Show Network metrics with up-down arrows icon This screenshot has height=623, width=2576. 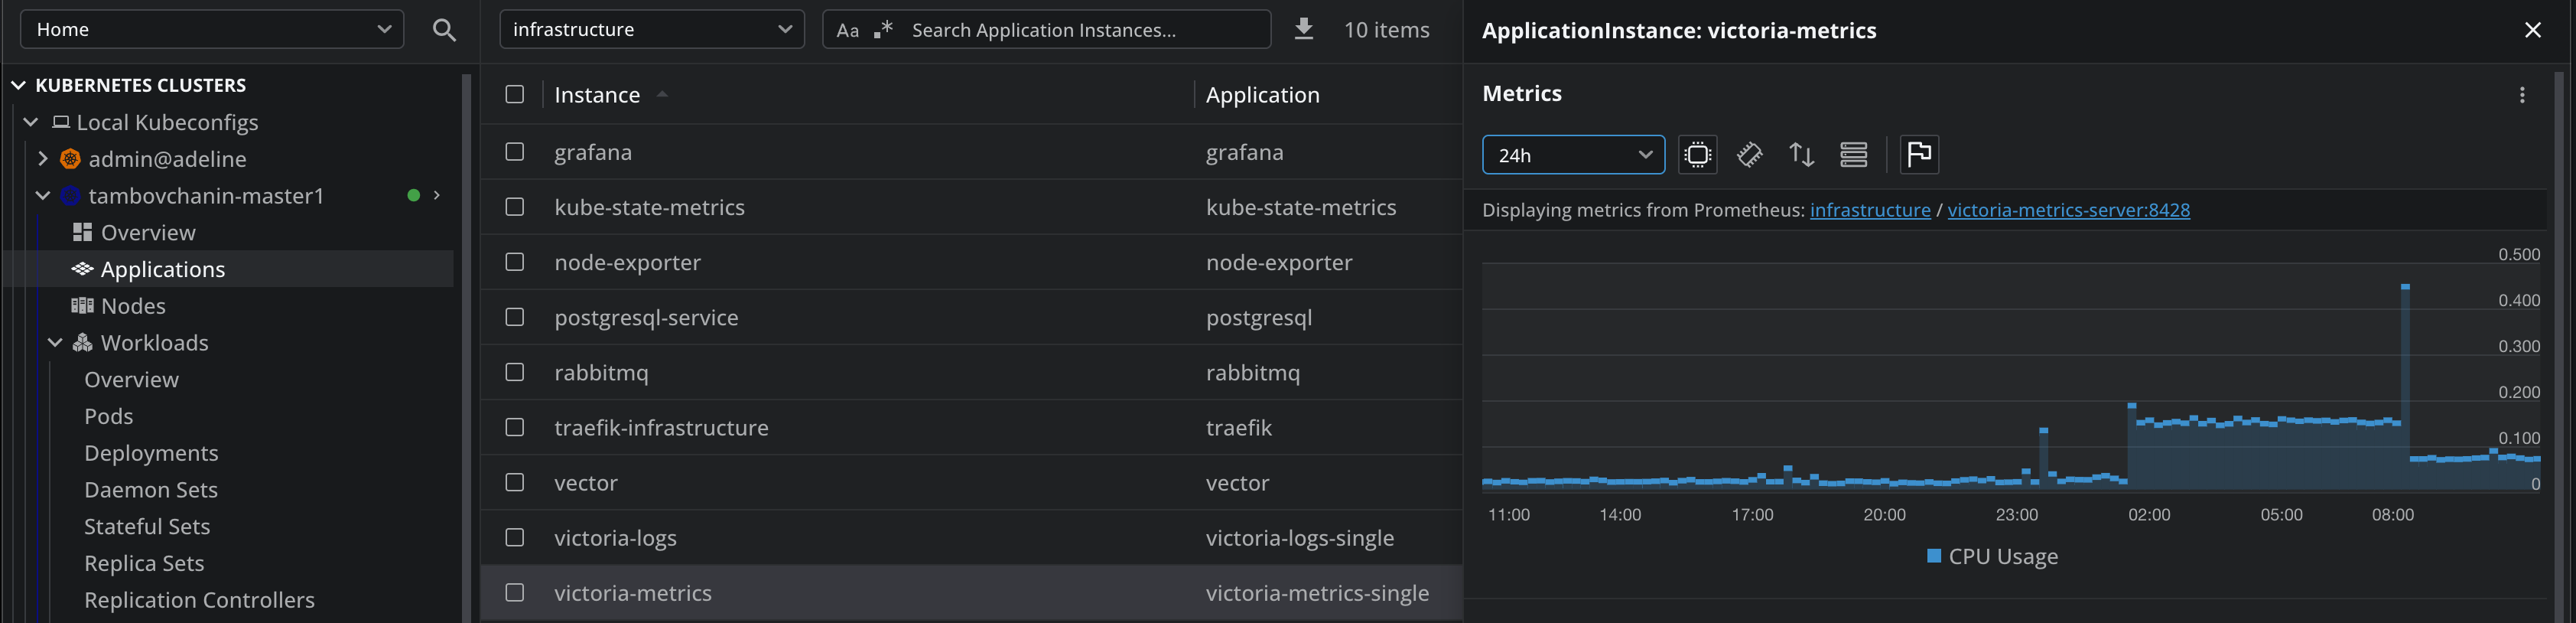(1801, 155)
